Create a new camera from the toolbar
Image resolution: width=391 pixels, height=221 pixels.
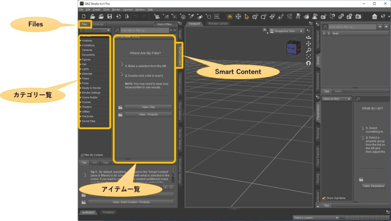coord(157,16)
